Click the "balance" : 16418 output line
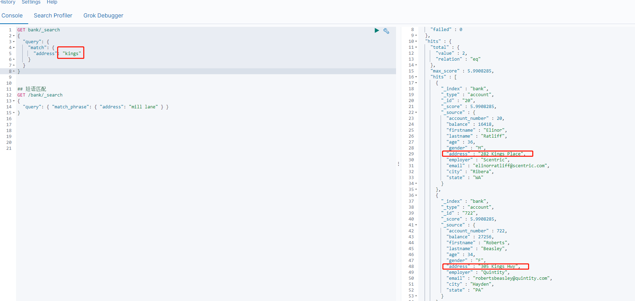The image size is (635, 301). tap(470, 124)
